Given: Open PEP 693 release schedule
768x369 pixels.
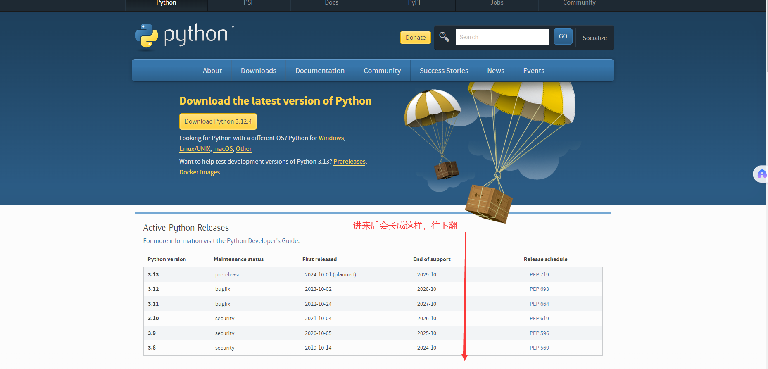Looking at the screenshot, I should pos(539,289).
